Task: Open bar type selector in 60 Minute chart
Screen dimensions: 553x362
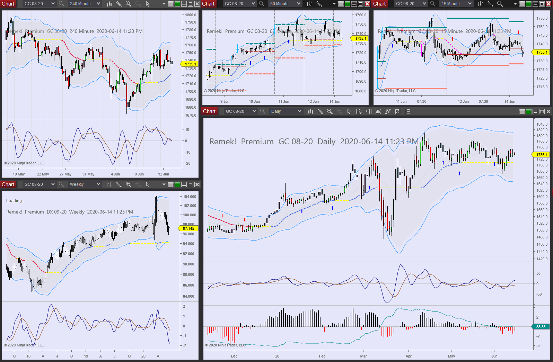Action: coord(309,4)
